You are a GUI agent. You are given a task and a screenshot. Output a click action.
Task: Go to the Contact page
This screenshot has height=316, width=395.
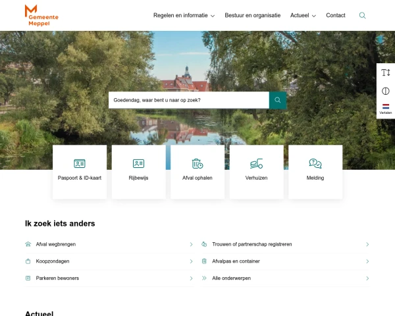coord(336,15)
